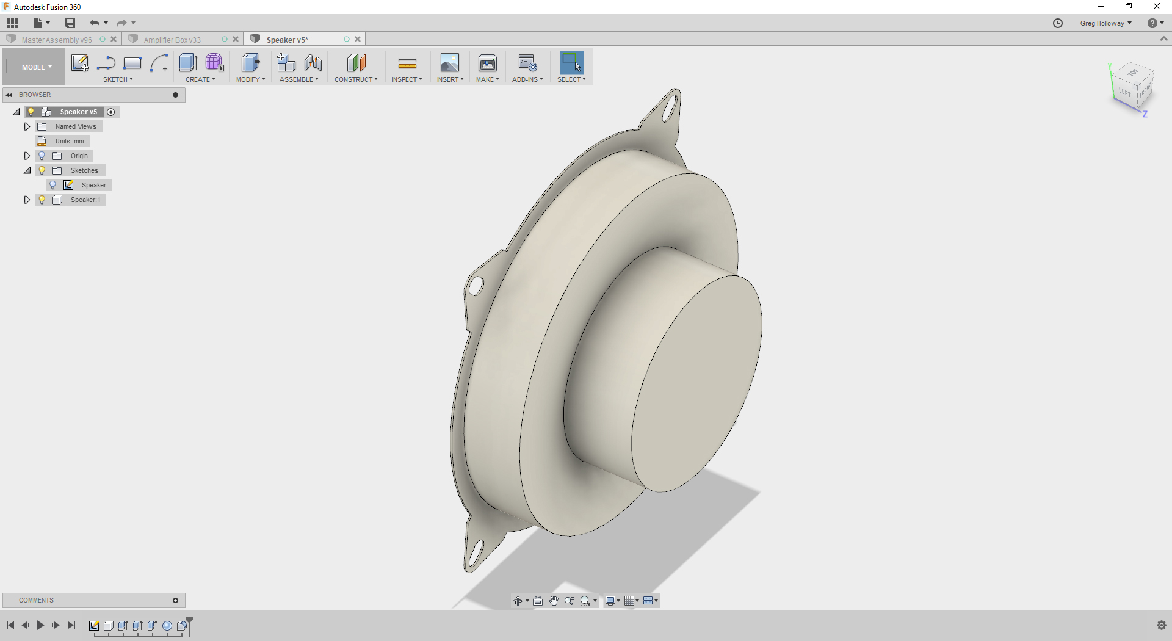Image resolution: width=1172 pixels, height=641 pixels.
Task: Toggle visibility of the Speaker sketch
Action: (x=53, y=185)
